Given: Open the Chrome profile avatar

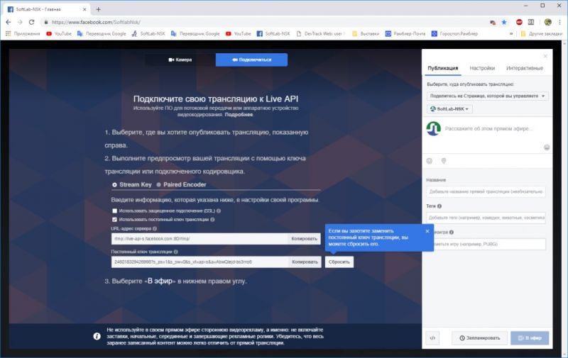Looking at the screenshot, I should (x=547, y=22).
